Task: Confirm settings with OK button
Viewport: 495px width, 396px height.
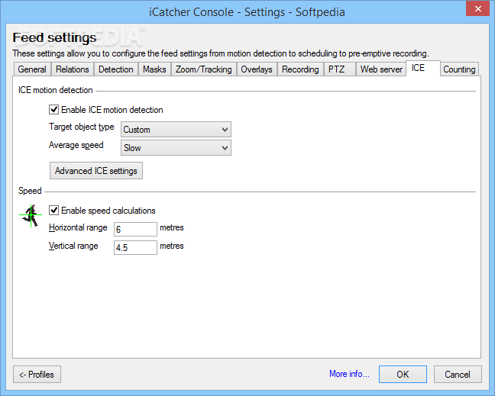Action: pyautogui.click(x=403, y=374)
